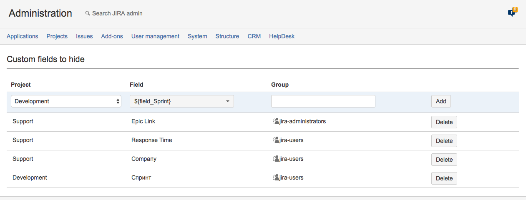Delete the Epic Link hidden field entry
The height and width of the screenshot is (200, 526).
click(x=444, y=122)
